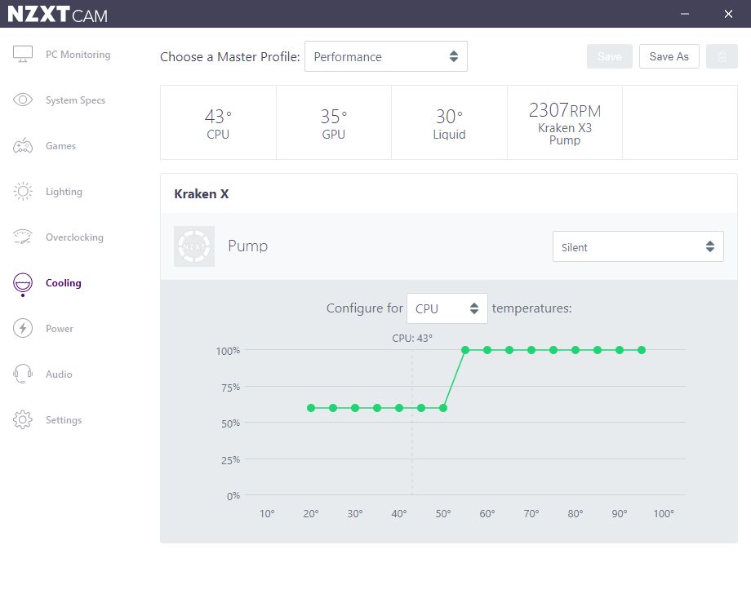Select the Liquid 30° temperature tile

click(449, 122)
